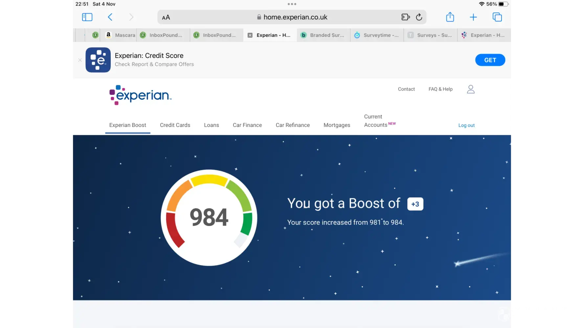
Task: Reload the page using the refresh icon
Action: 419,17
